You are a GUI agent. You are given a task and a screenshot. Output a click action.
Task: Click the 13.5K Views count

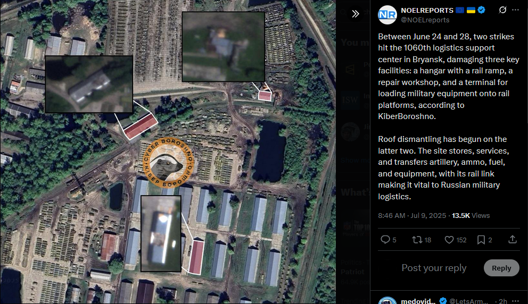pos(471,216)
